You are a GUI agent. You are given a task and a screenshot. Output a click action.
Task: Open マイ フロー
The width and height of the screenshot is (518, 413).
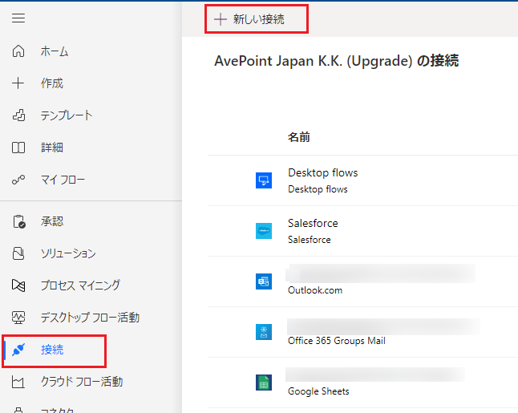pos(63,180)
